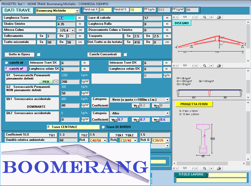Go to first page in DISEGNO viewer toolbar

[174, 17]
